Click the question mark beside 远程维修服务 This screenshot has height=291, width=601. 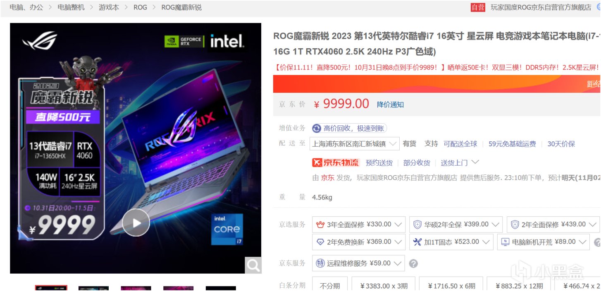click(413, 263)
